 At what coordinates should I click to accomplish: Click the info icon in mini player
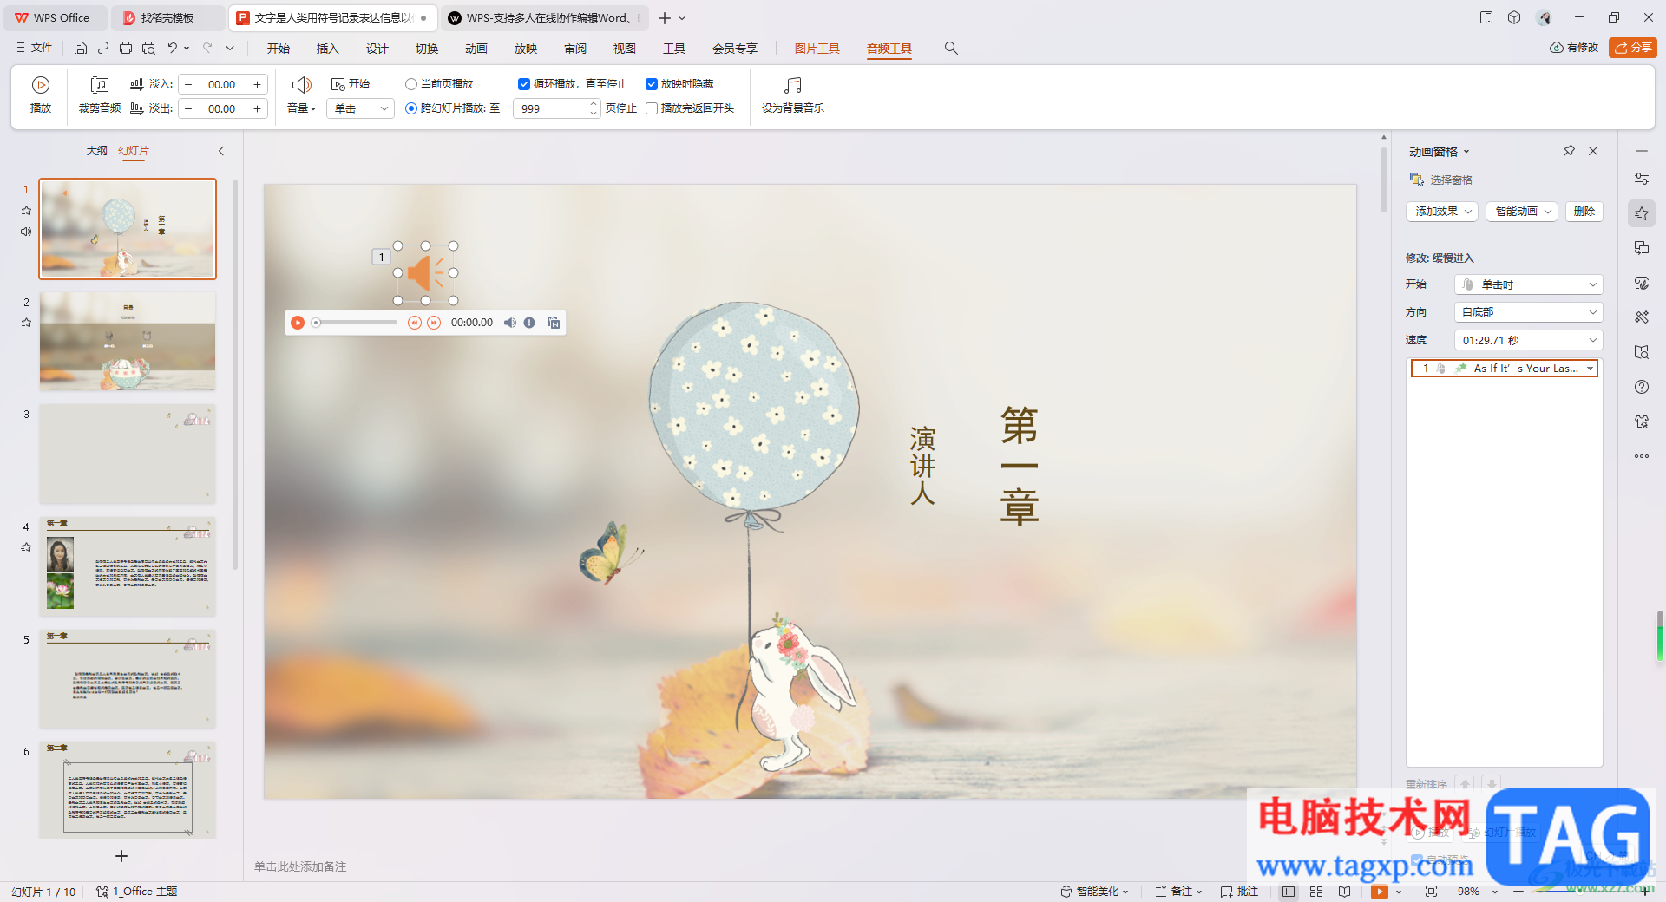pyautogui.click(x=529, y=323)
